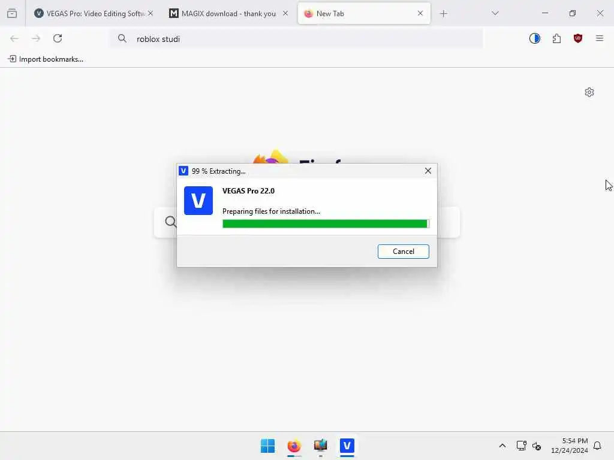Open the notifications bell
Screen dimensions: 614x460
(x=597, y=446)
